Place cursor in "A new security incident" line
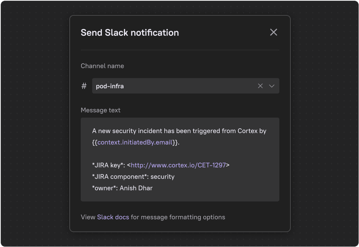 (179, 131)
